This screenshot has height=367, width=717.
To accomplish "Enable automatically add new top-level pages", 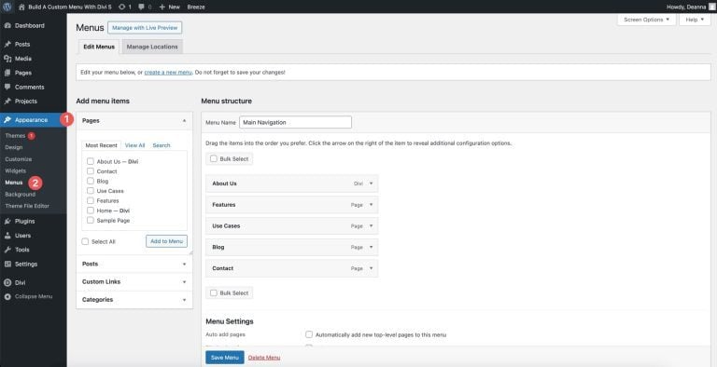I will pyautogui.click(x=309, y=334).
